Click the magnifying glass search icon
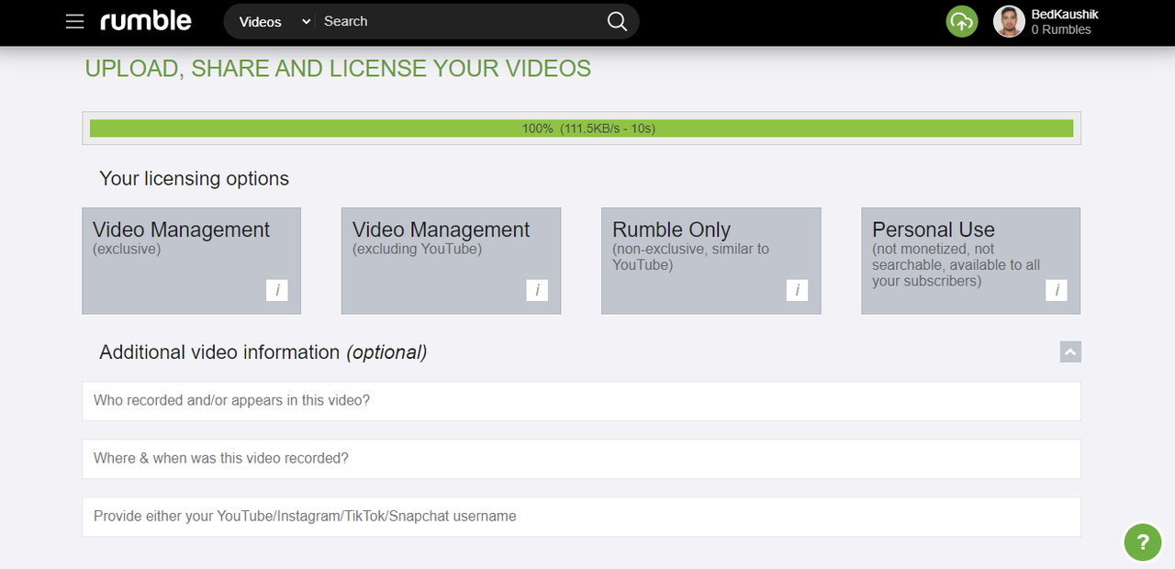 tap(617, 21)
